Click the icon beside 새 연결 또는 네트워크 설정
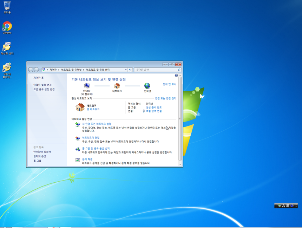The image size is (302, 228). pos(78,124)
